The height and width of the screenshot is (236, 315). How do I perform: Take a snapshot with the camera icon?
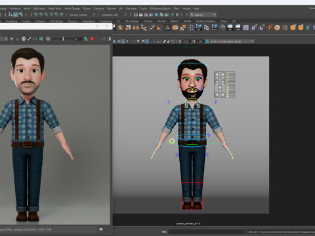click(x=101, y=229)
